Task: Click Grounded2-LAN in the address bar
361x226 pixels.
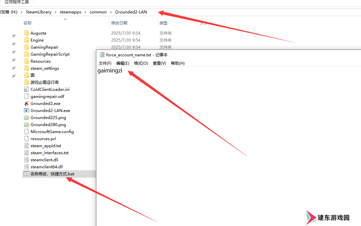Action: pyautogui.click(x=131, y=12)
